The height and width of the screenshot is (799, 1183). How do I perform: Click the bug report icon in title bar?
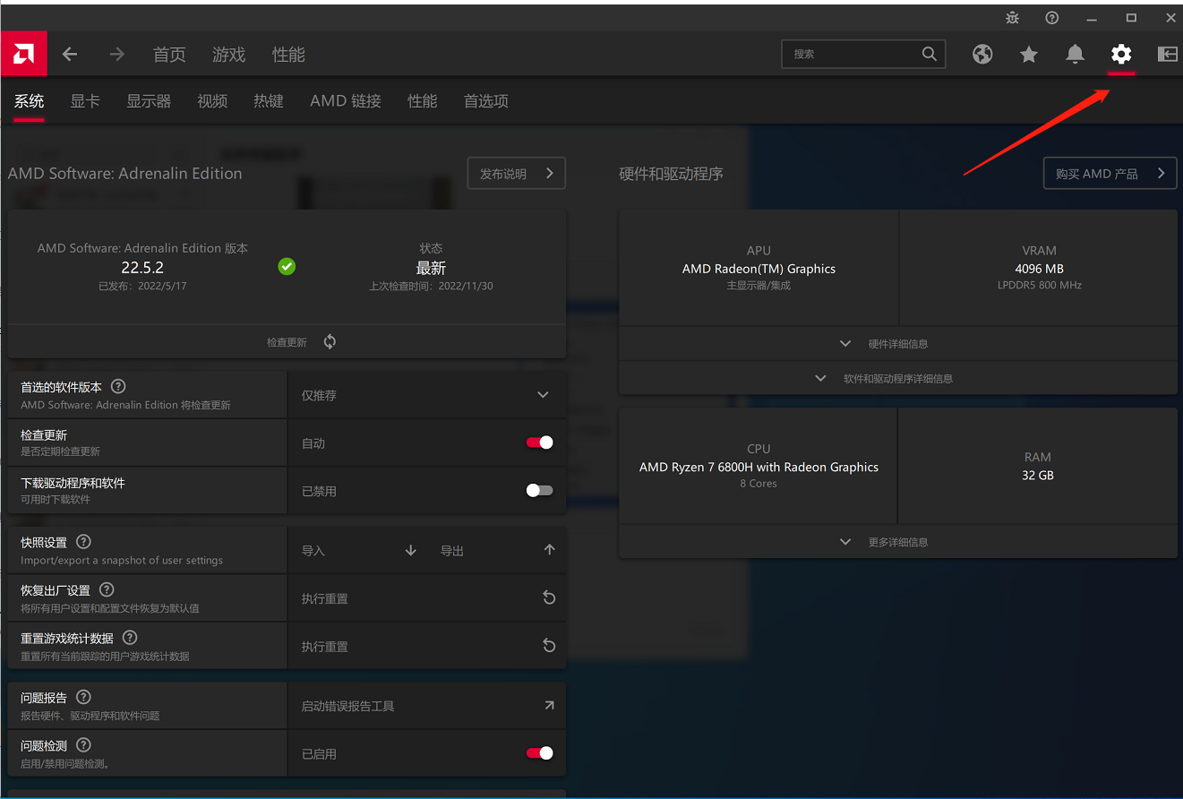coord(1012,18)
